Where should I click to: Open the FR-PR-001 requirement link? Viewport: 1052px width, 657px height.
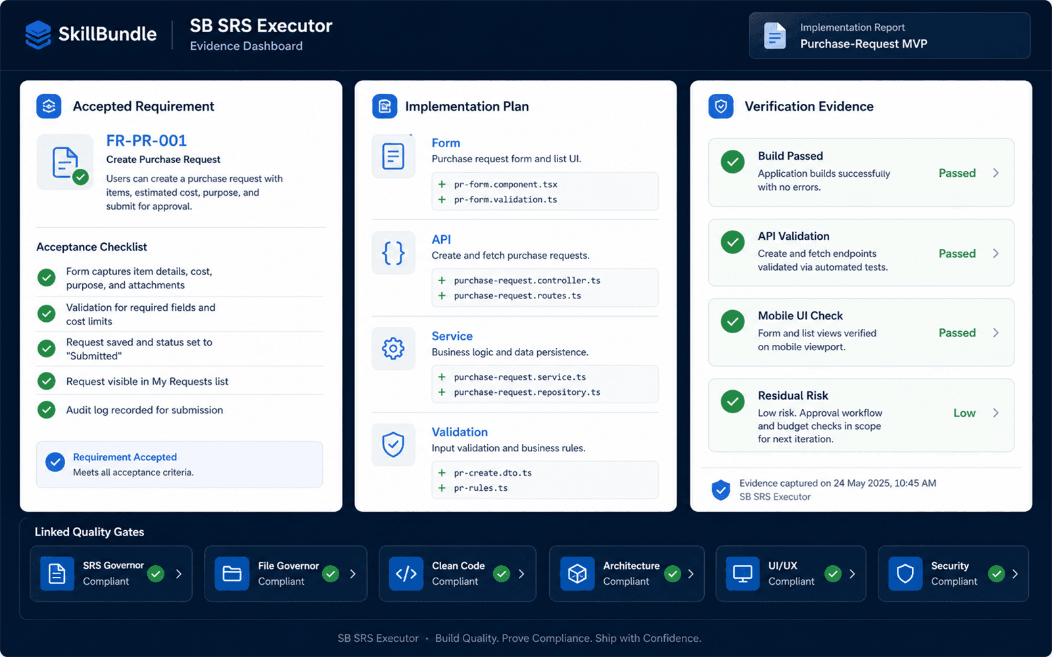pos(147,141)
